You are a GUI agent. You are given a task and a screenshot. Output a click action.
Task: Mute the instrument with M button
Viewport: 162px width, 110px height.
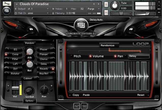click(106, 12)
